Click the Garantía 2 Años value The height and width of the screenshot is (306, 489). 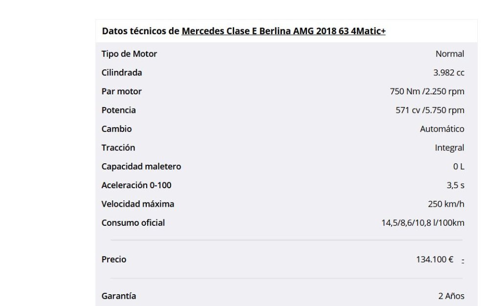pyautogui.click(x=451, y=296)
